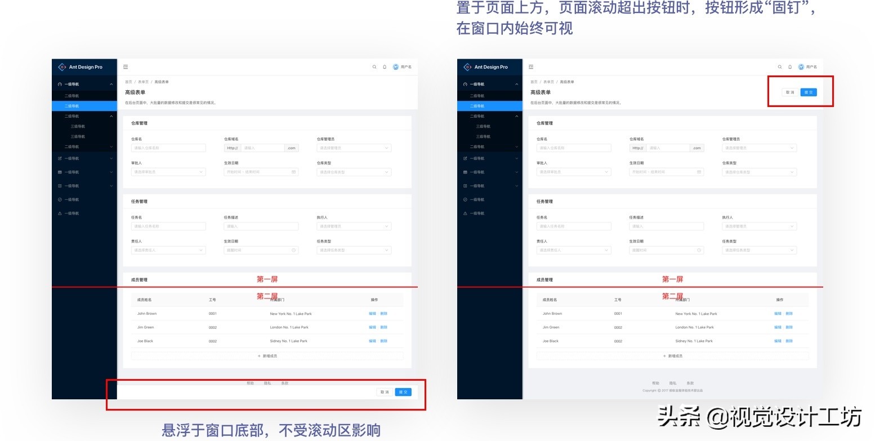The image size is (875, 441).
Task: Focus the 仓库名 input in left mockup
Action: tap(168, 148)
